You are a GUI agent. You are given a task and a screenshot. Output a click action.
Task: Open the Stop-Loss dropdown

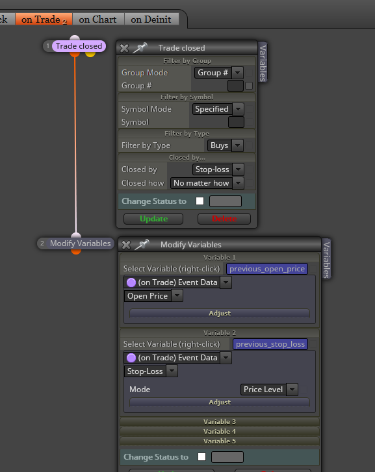pos(151,371)
